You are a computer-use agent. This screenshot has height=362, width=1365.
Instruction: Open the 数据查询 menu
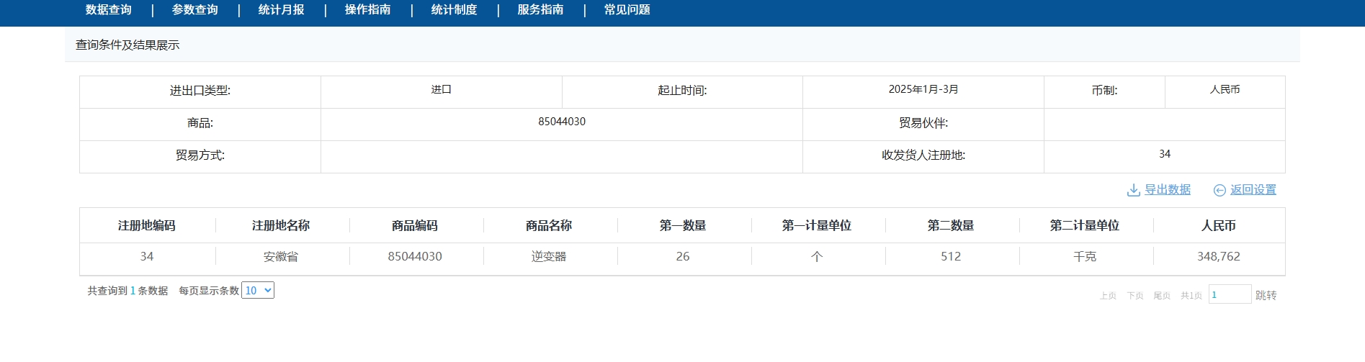click(109, 10)
